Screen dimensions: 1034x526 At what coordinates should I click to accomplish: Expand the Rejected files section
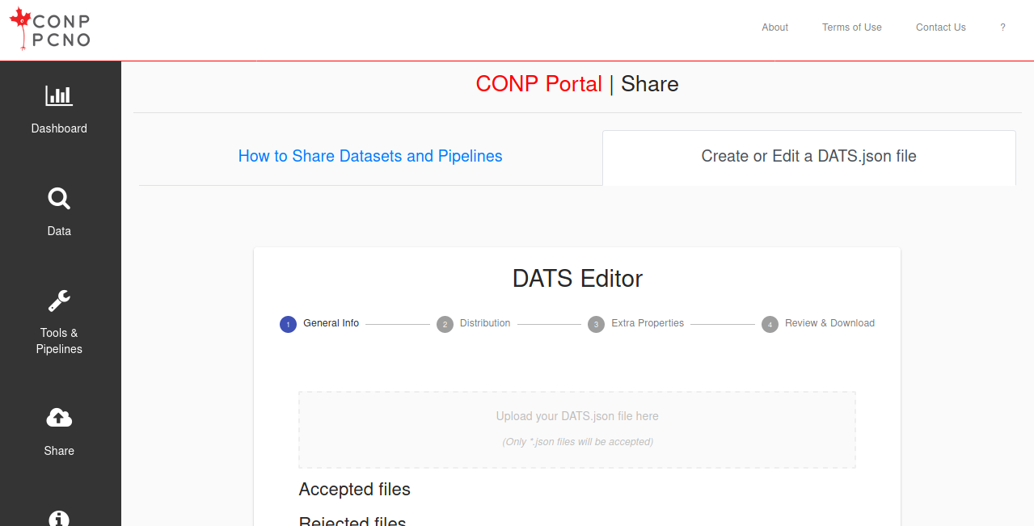pyautogui.click(x=352, y=521)
